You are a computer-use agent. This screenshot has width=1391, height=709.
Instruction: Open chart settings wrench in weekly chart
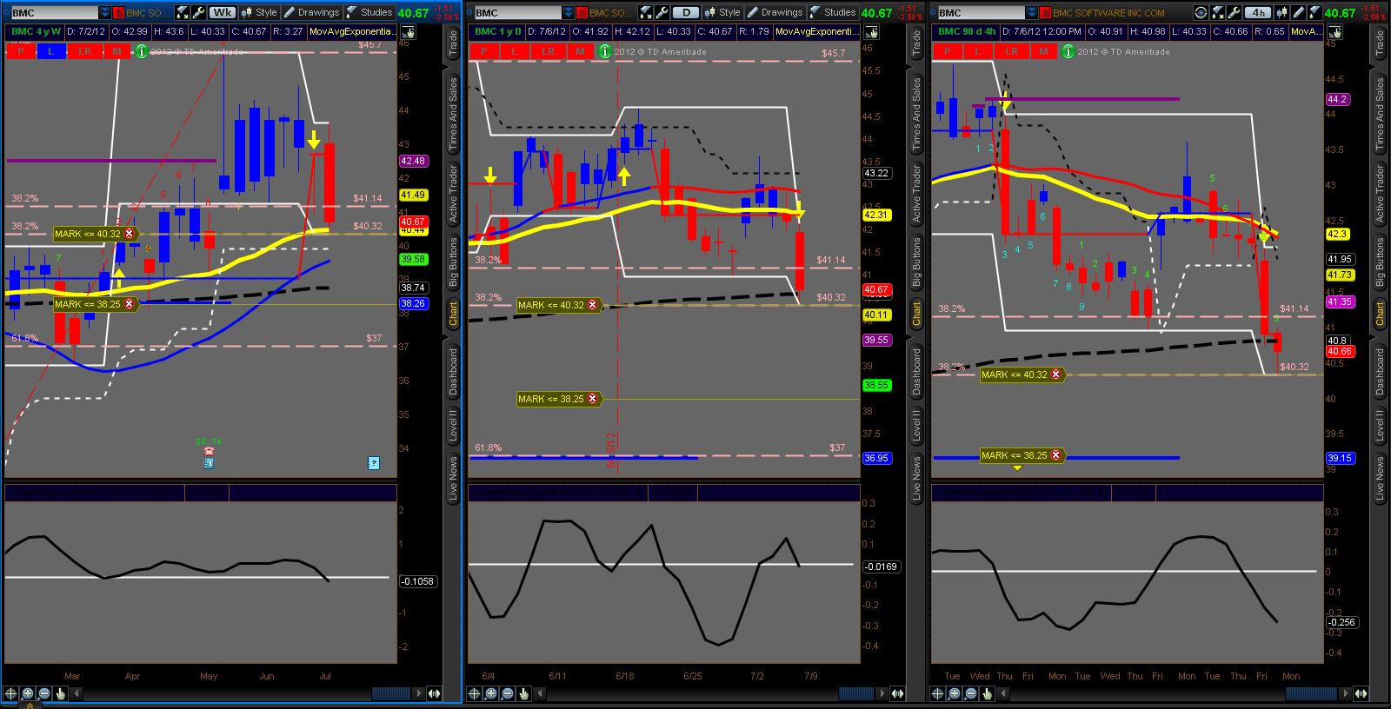pyautogui.click(x=198, y=12)
